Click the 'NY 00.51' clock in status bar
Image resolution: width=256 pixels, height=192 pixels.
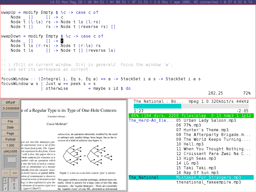tap(118, 2)
